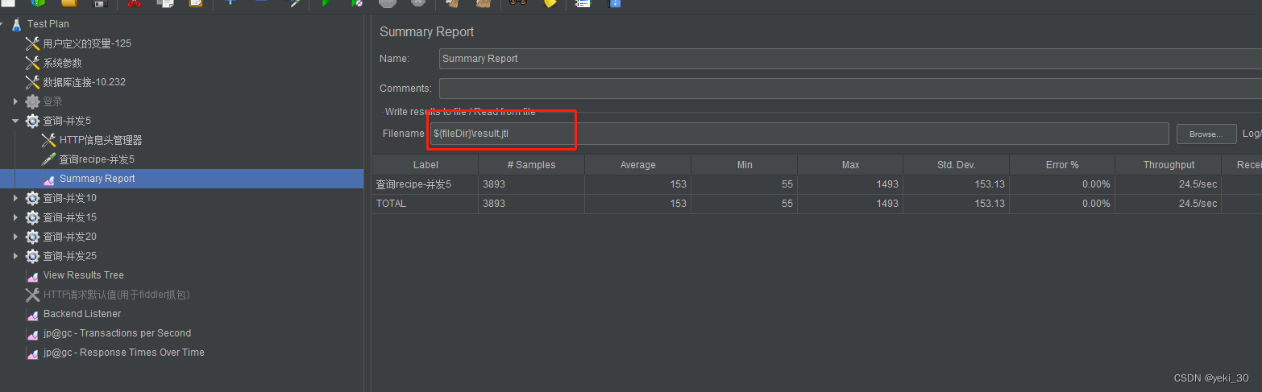Click the binoculars Search toolbar icon

click(517, 3)
